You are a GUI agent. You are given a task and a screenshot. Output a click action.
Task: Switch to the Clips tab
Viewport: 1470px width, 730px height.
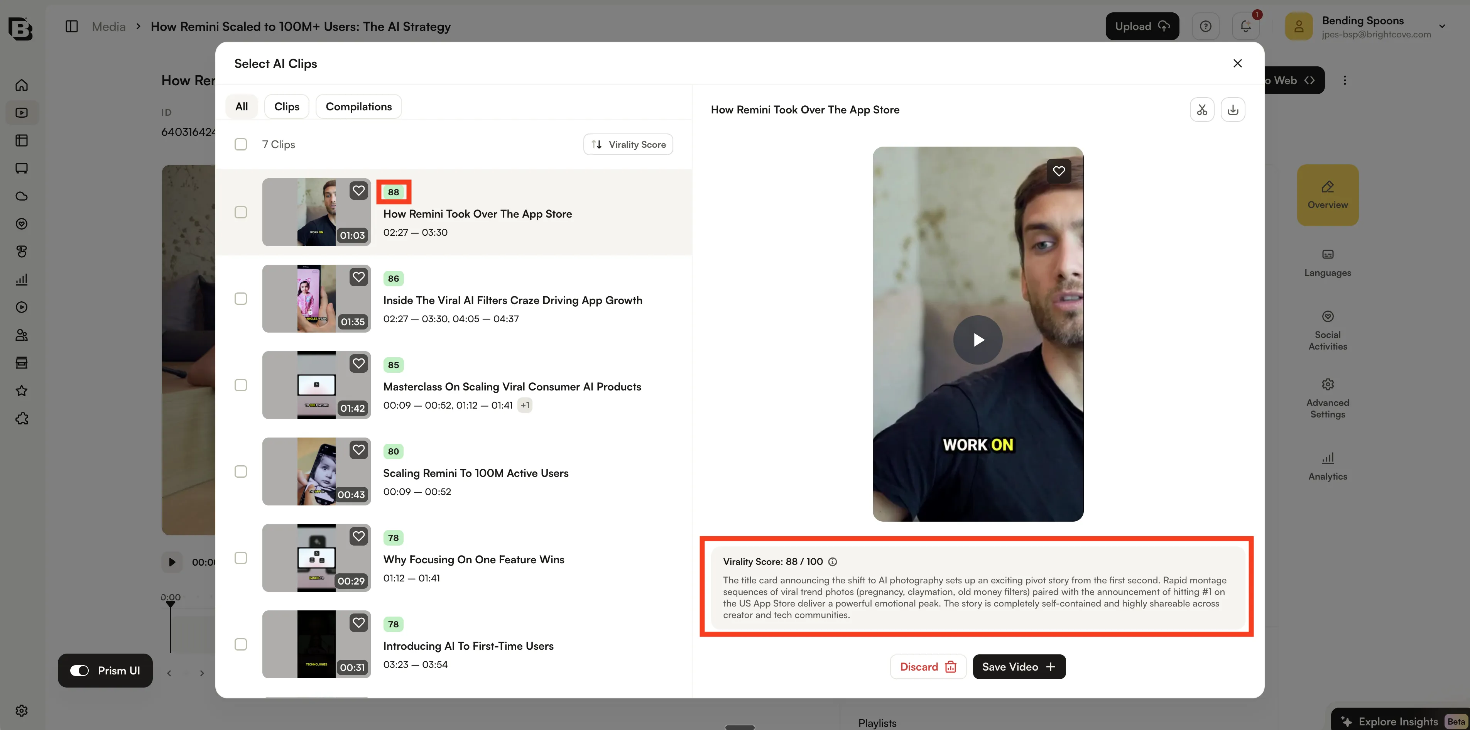point(286,107)
